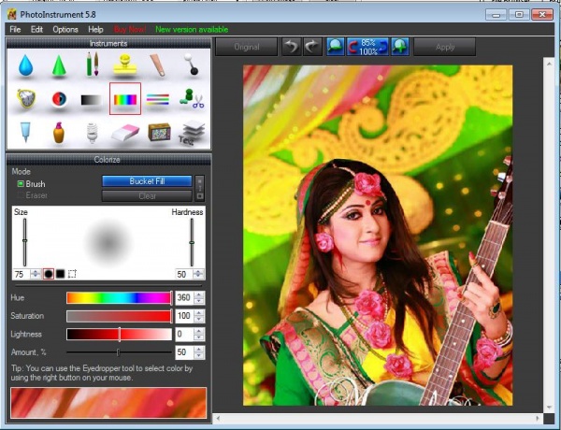Choose the pencil and brush tool

(92, 65)
